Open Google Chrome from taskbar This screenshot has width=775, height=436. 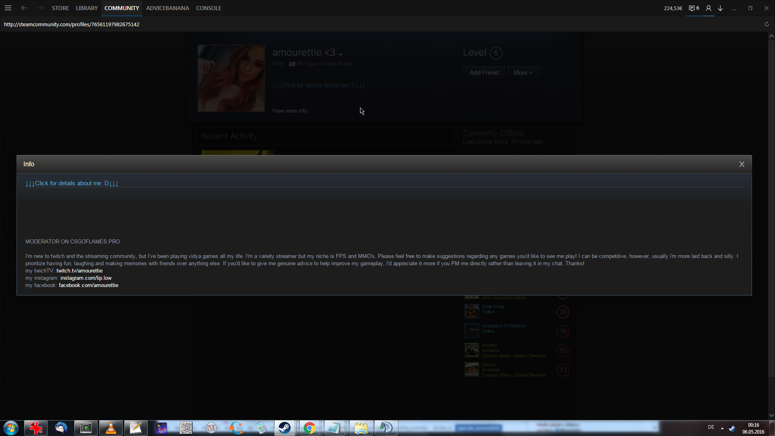pyautogui.click(x=310, y=428)
